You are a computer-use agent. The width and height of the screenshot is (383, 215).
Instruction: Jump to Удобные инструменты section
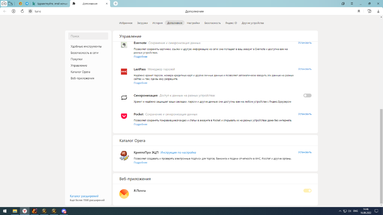86,46
